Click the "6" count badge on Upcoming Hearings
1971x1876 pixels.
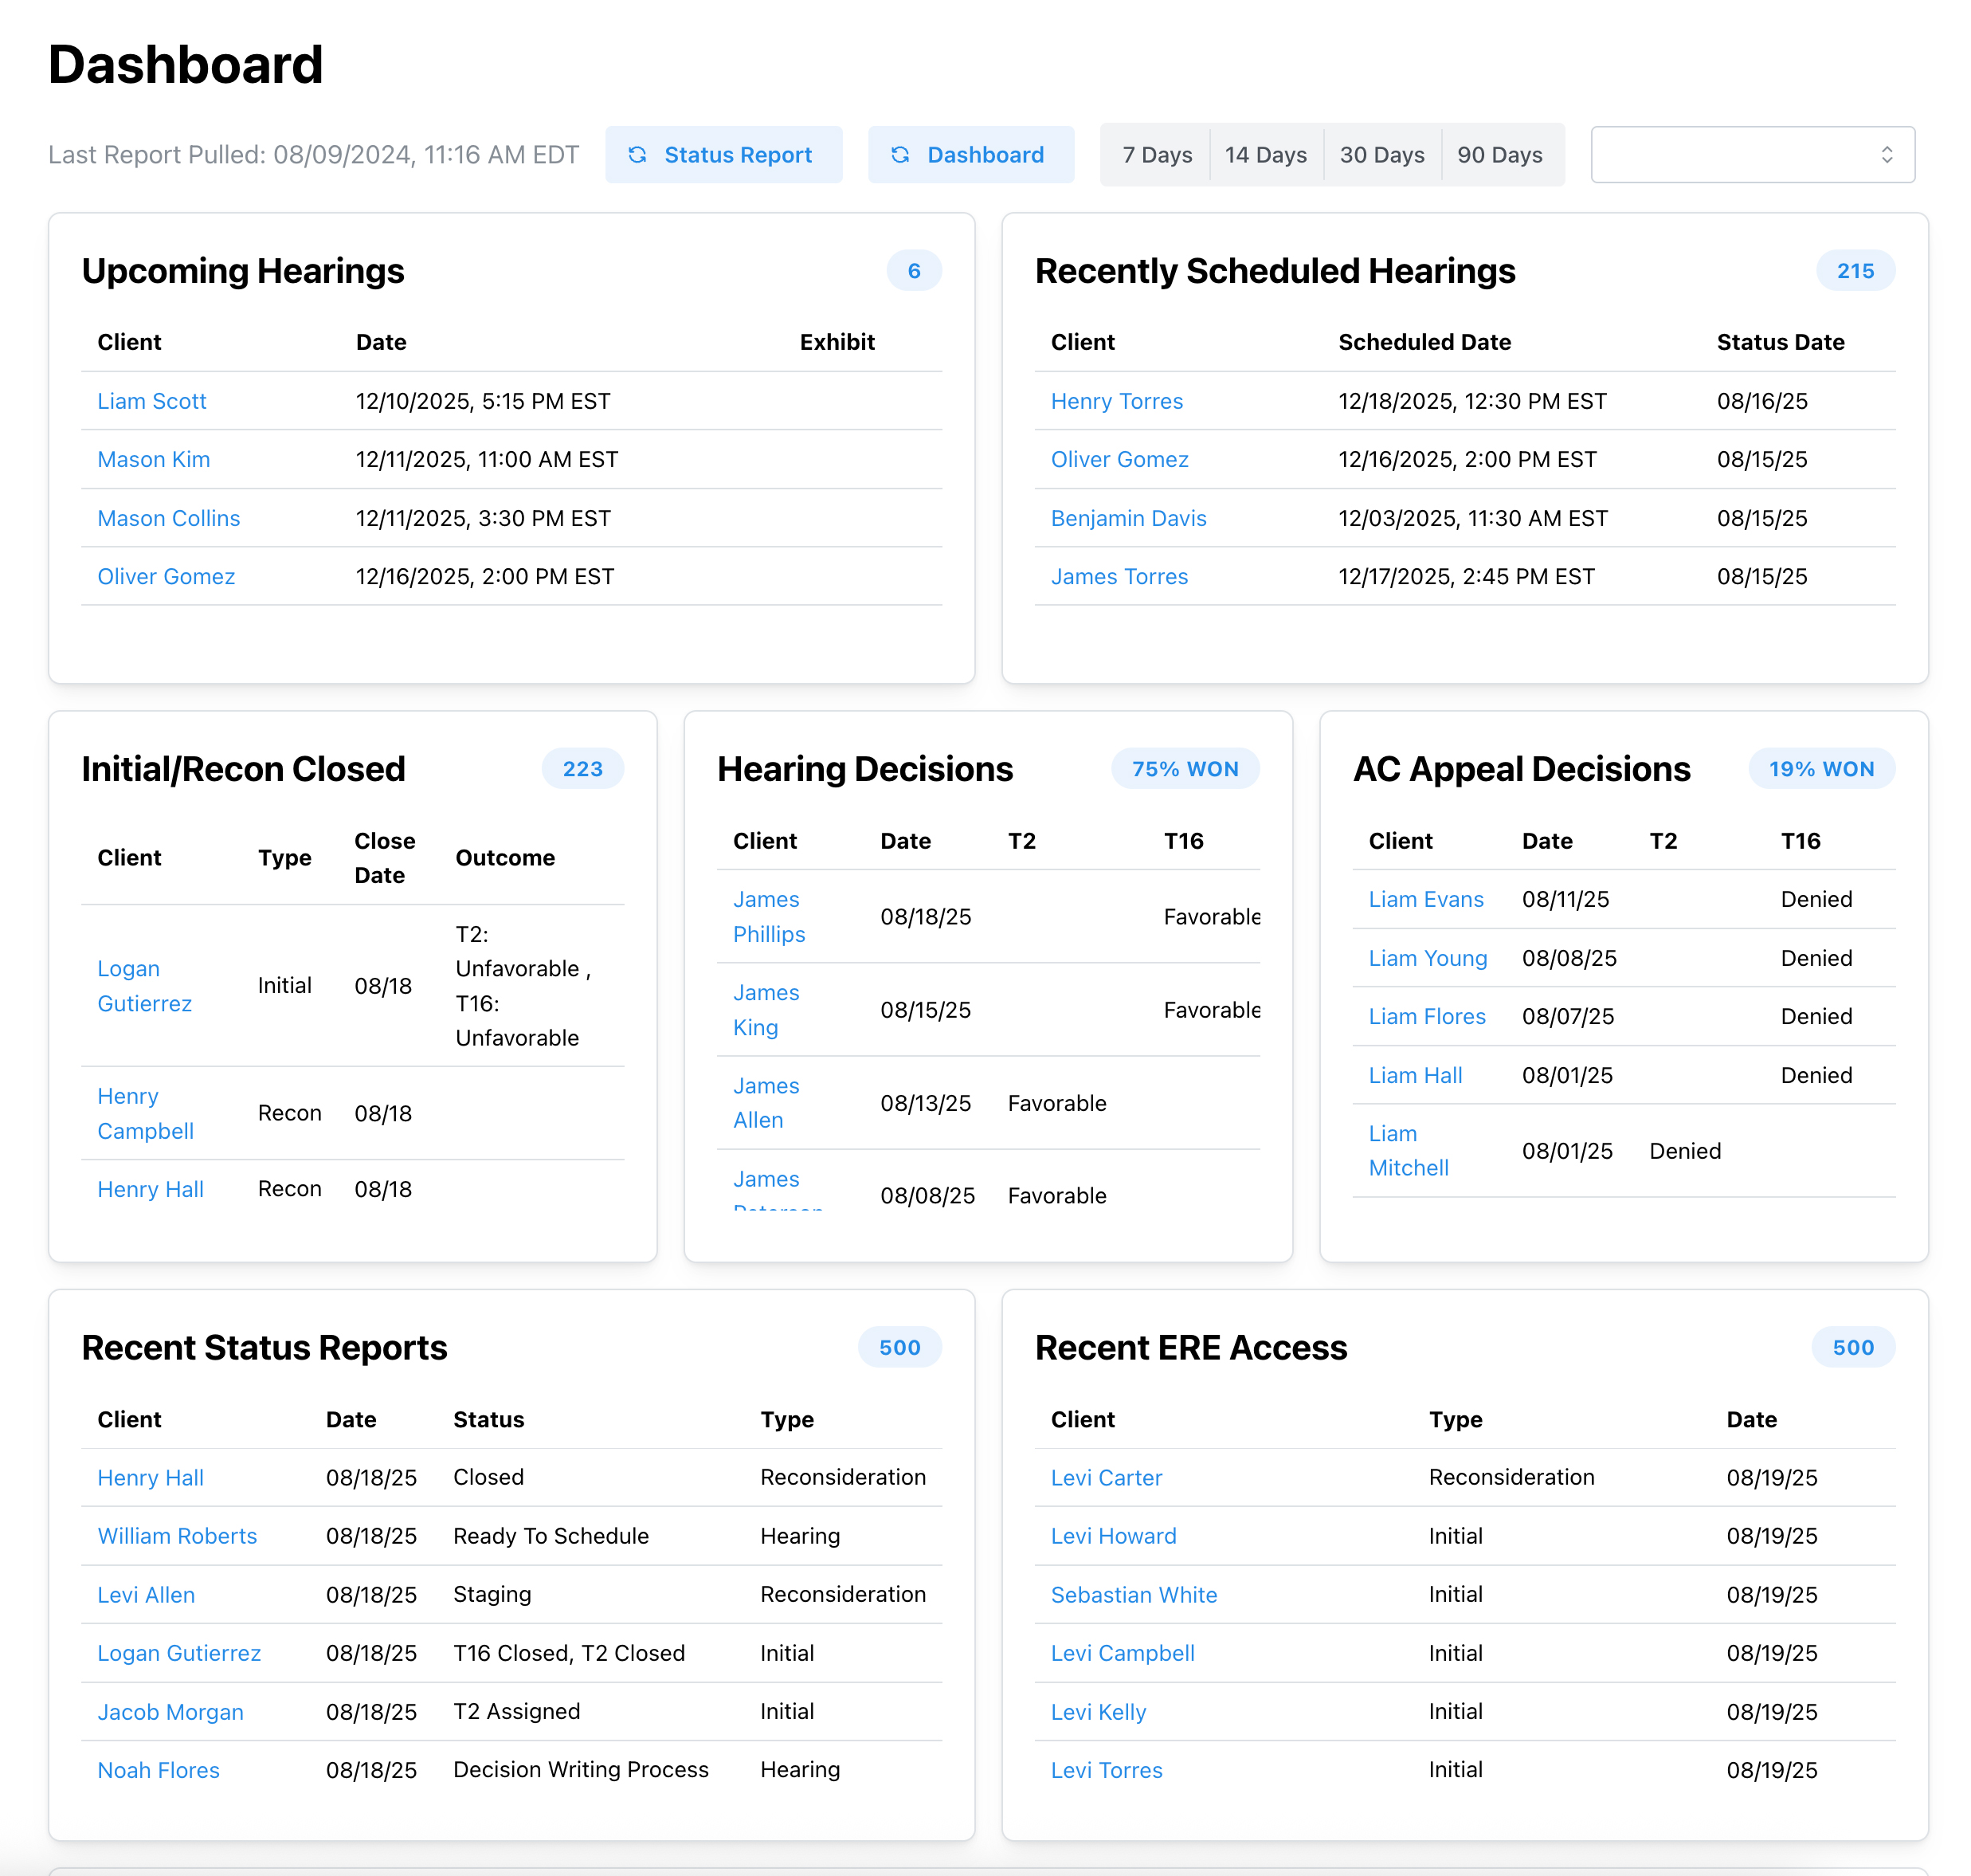pos(914,270)
